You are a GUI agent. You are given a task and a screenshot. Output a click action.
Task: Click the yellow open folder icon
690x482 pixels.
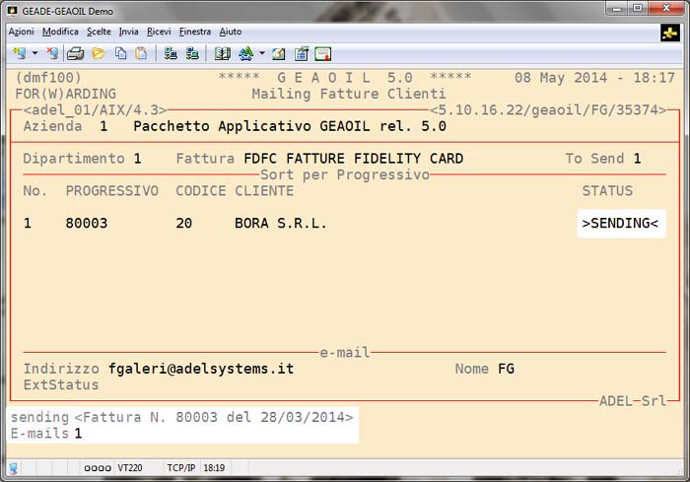coord(98,53)
